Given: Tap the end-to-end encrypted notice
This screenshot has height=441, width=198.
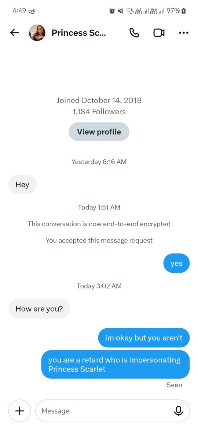Looking at the screenshot, I should pos(99,224).
